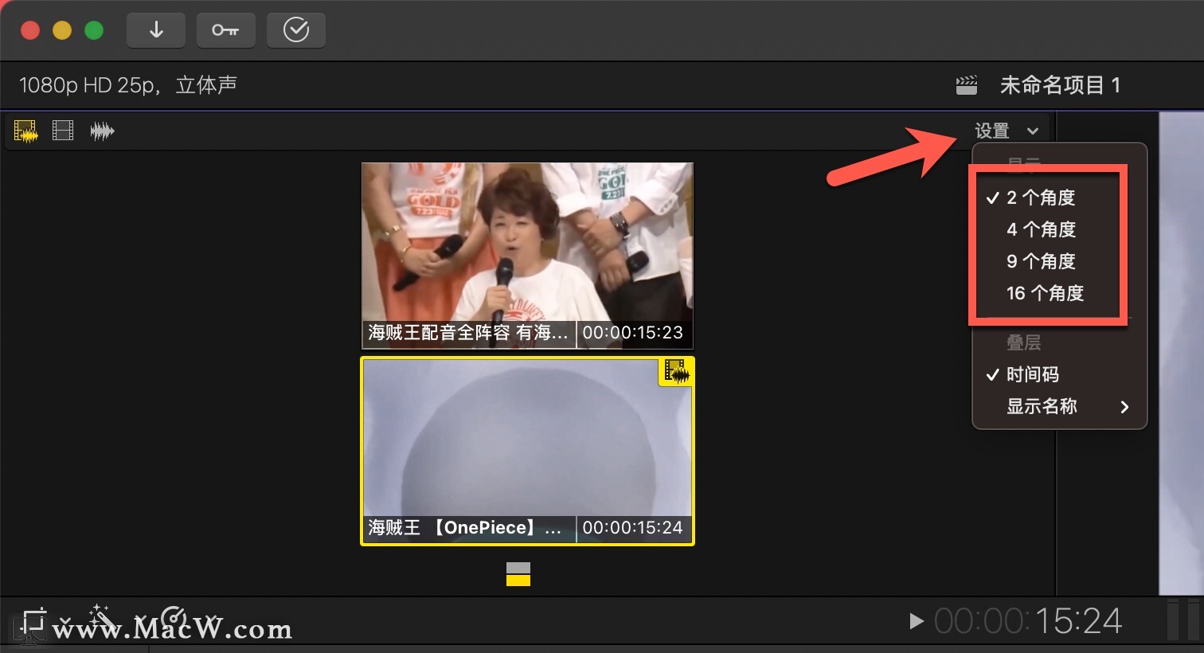Click the 1080p HD 25p, 立体声 format text
The image size is (1204, 653).
coord(128,85)
